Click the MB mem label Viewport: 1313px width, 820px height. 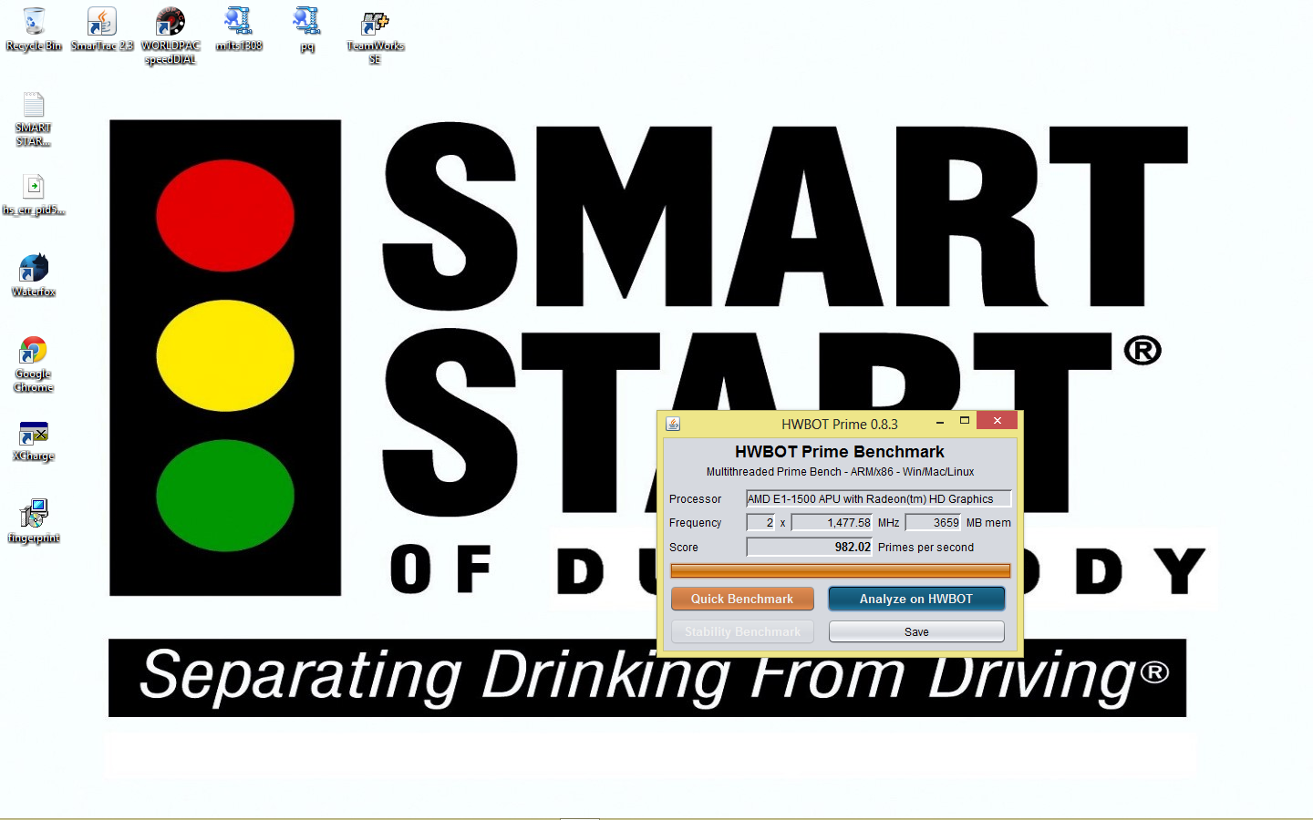(x=988, y=523)
